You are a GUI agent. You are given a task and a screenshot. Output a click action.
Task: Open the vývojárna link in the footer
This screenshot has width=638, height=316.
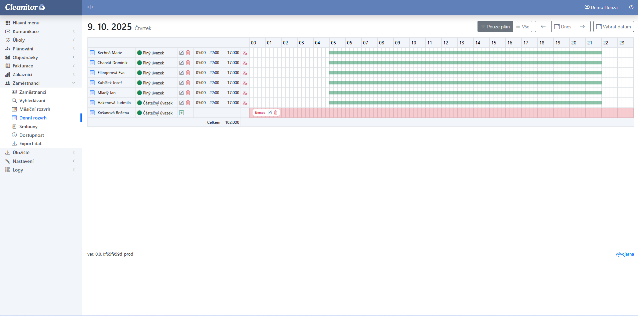click(x=625, y=254)
